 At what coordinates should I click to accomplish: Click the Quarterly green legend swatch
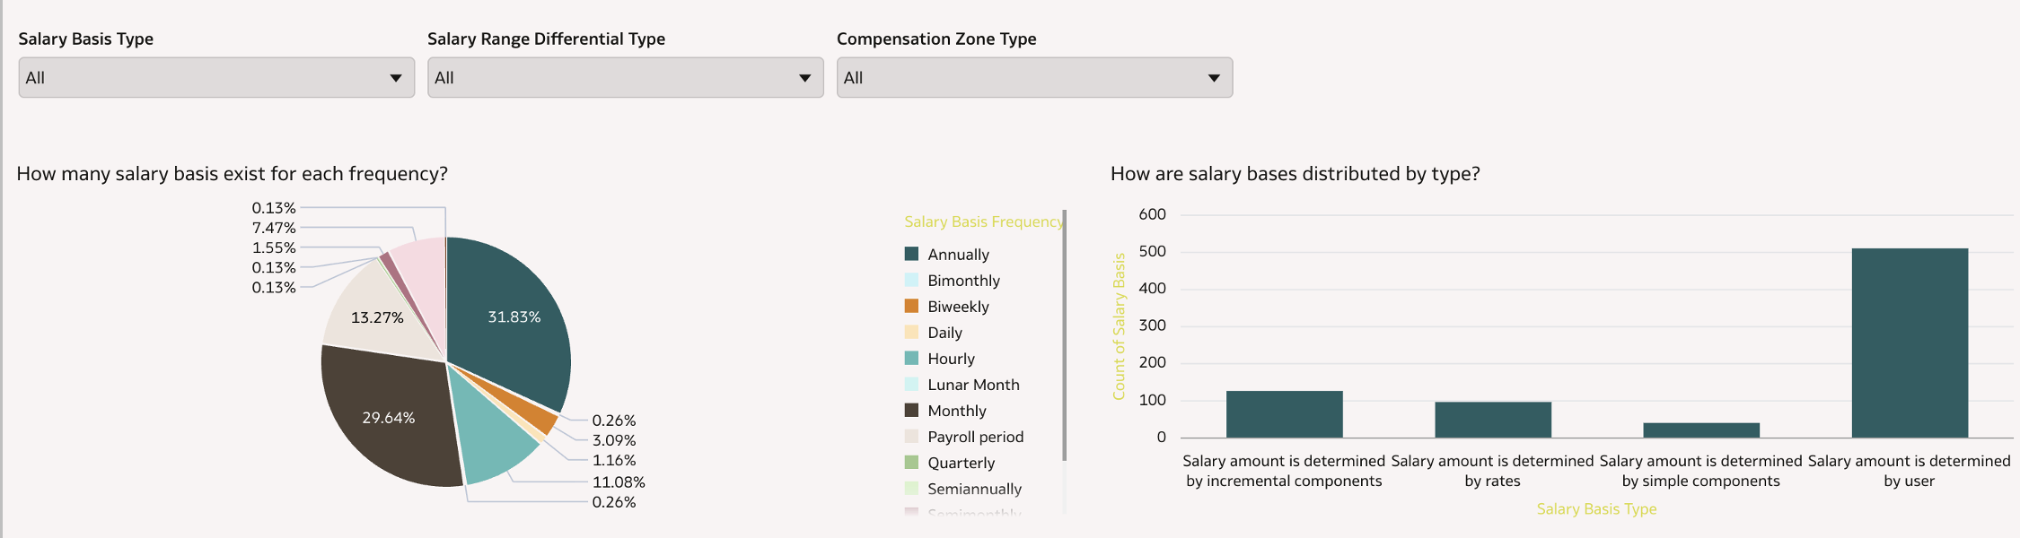(x=911, y=462)
